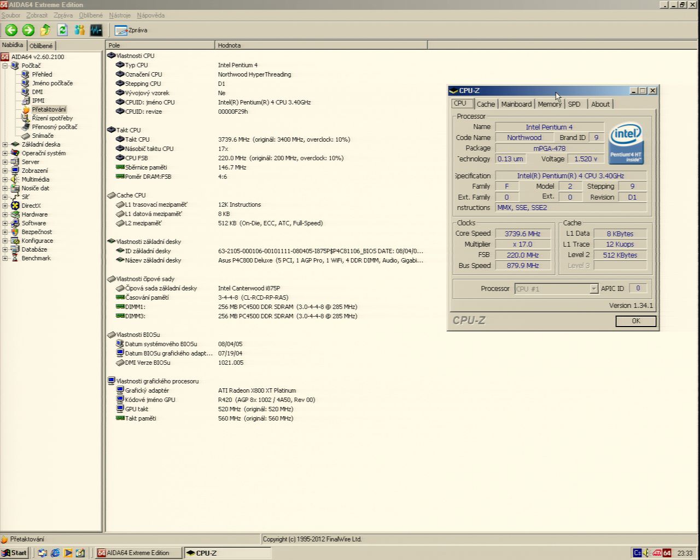Viewport: 700px width, 560px height.
Task: Click the Databáze tree icon
Action: [x=15, y=249]
